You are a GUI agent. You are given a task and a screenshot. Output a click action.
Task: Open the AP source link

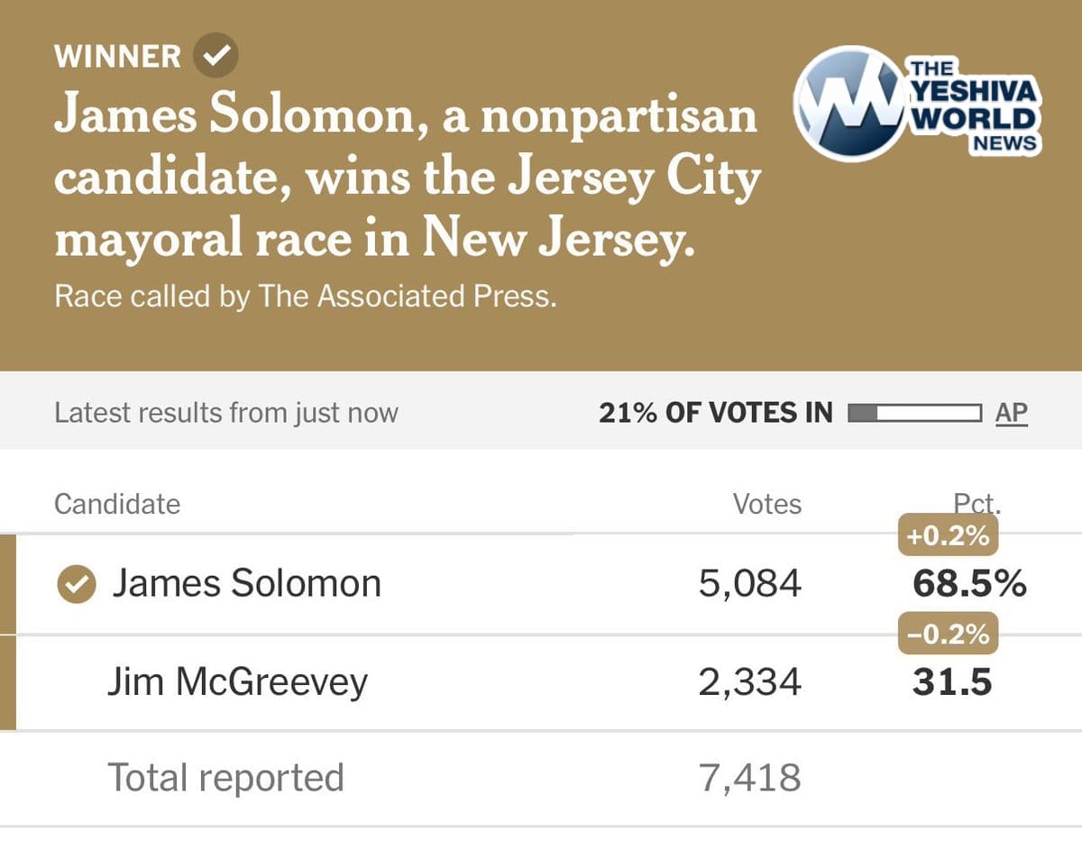click(1011, 413)
